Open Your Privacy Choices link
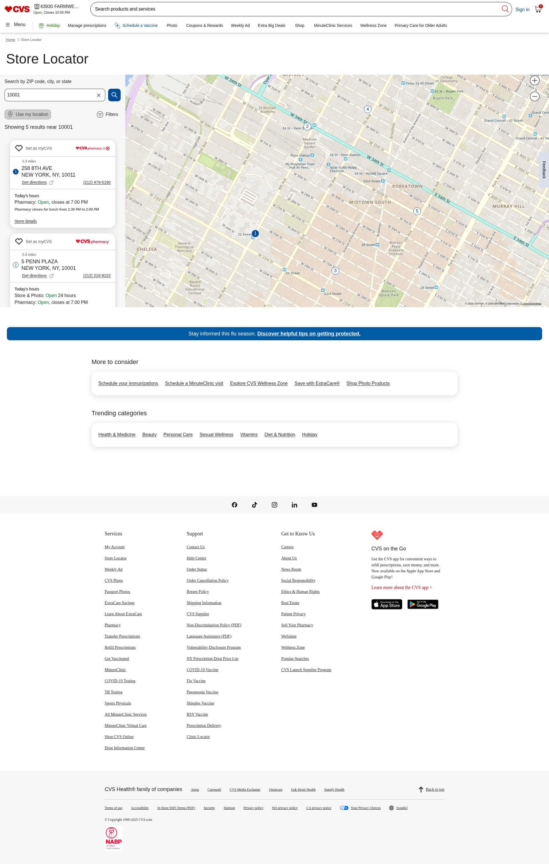This screenshot has height=864, width=549. pos(365,808)
